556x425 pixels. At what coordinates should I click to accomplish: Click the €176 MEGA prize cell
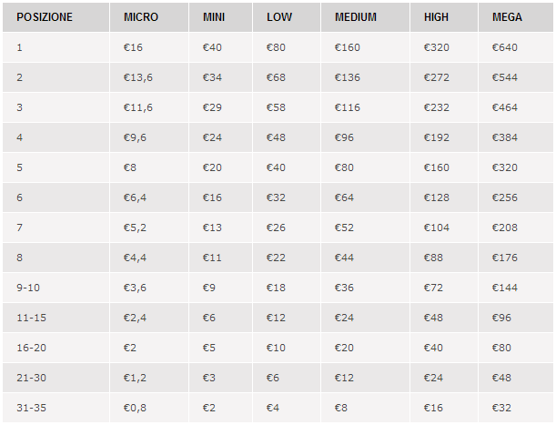pyautogui.click(x=504, y=258)
